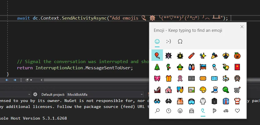This screenshot has height=125, width=260.
Task: Insert the Christmas tree emoji
Action: (x=157, y=67)
